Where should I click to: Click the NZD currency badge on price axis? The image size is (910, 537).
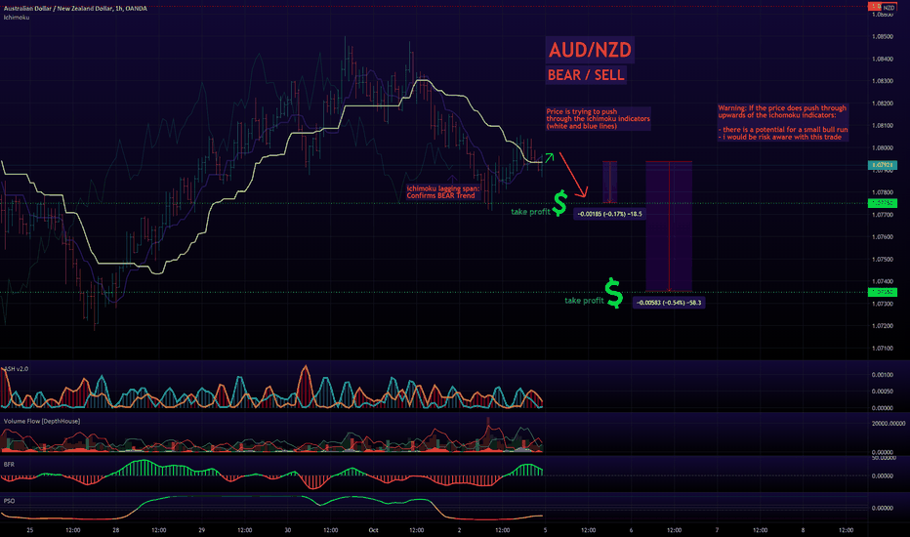click(888, 7)
